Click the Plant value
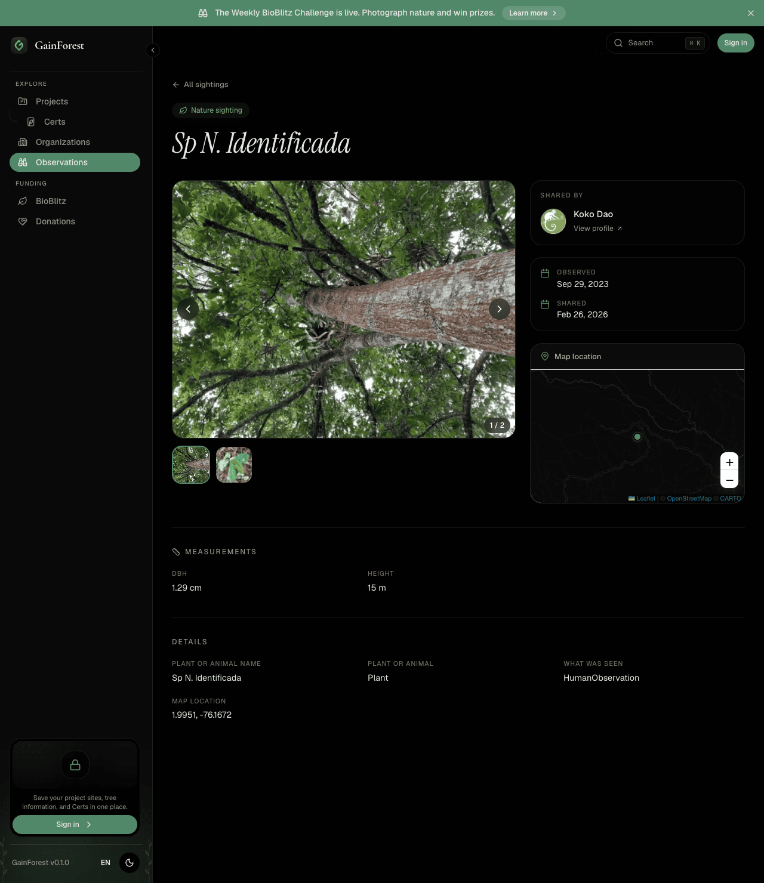This screenshot has height=883, width=764. [x=378, y=678]
